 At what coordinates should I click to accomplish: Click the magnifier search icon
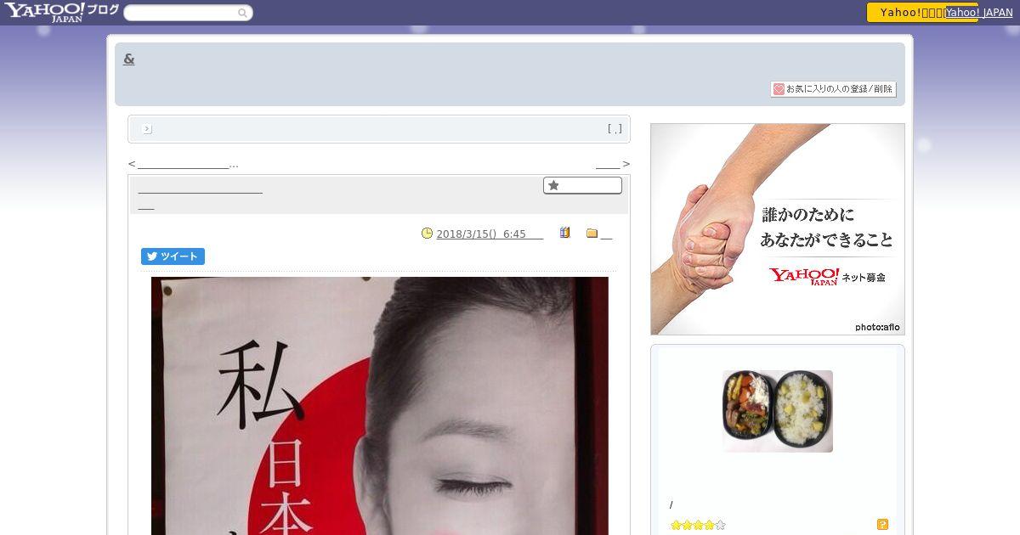click(243, 13)
